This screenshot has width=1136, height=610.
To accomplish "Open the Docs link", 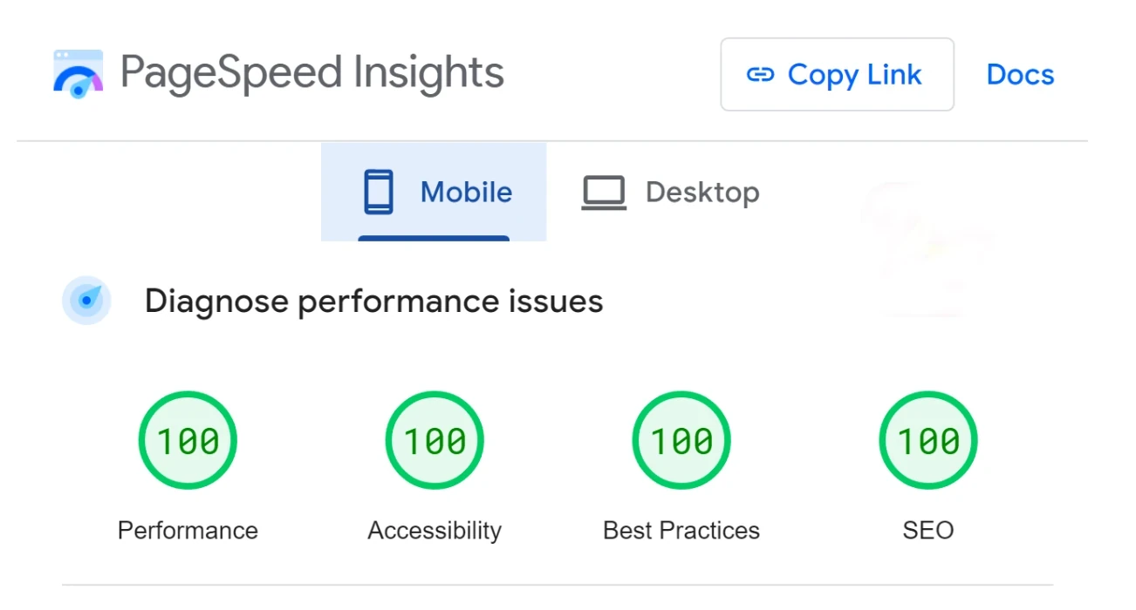I will tap(1020, 75).
